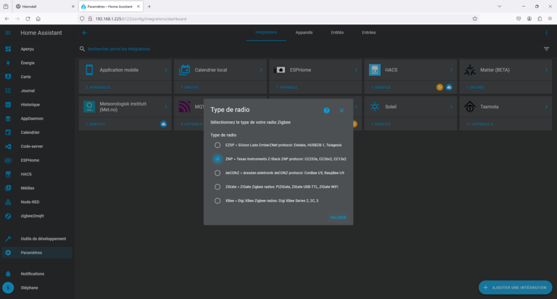The width and height of the screenshot is (557, 299).
Task: Open the ESPHome sidebar icon
Action: [8, 160]
